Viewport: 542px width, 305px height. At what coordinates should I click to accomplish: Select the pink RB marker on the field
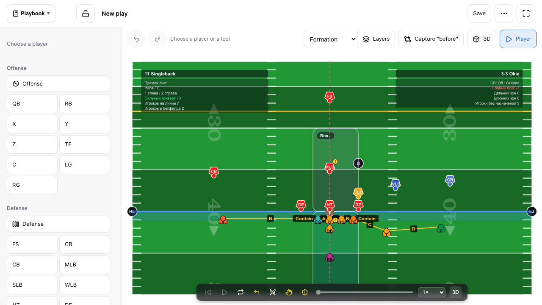point(329,258)
